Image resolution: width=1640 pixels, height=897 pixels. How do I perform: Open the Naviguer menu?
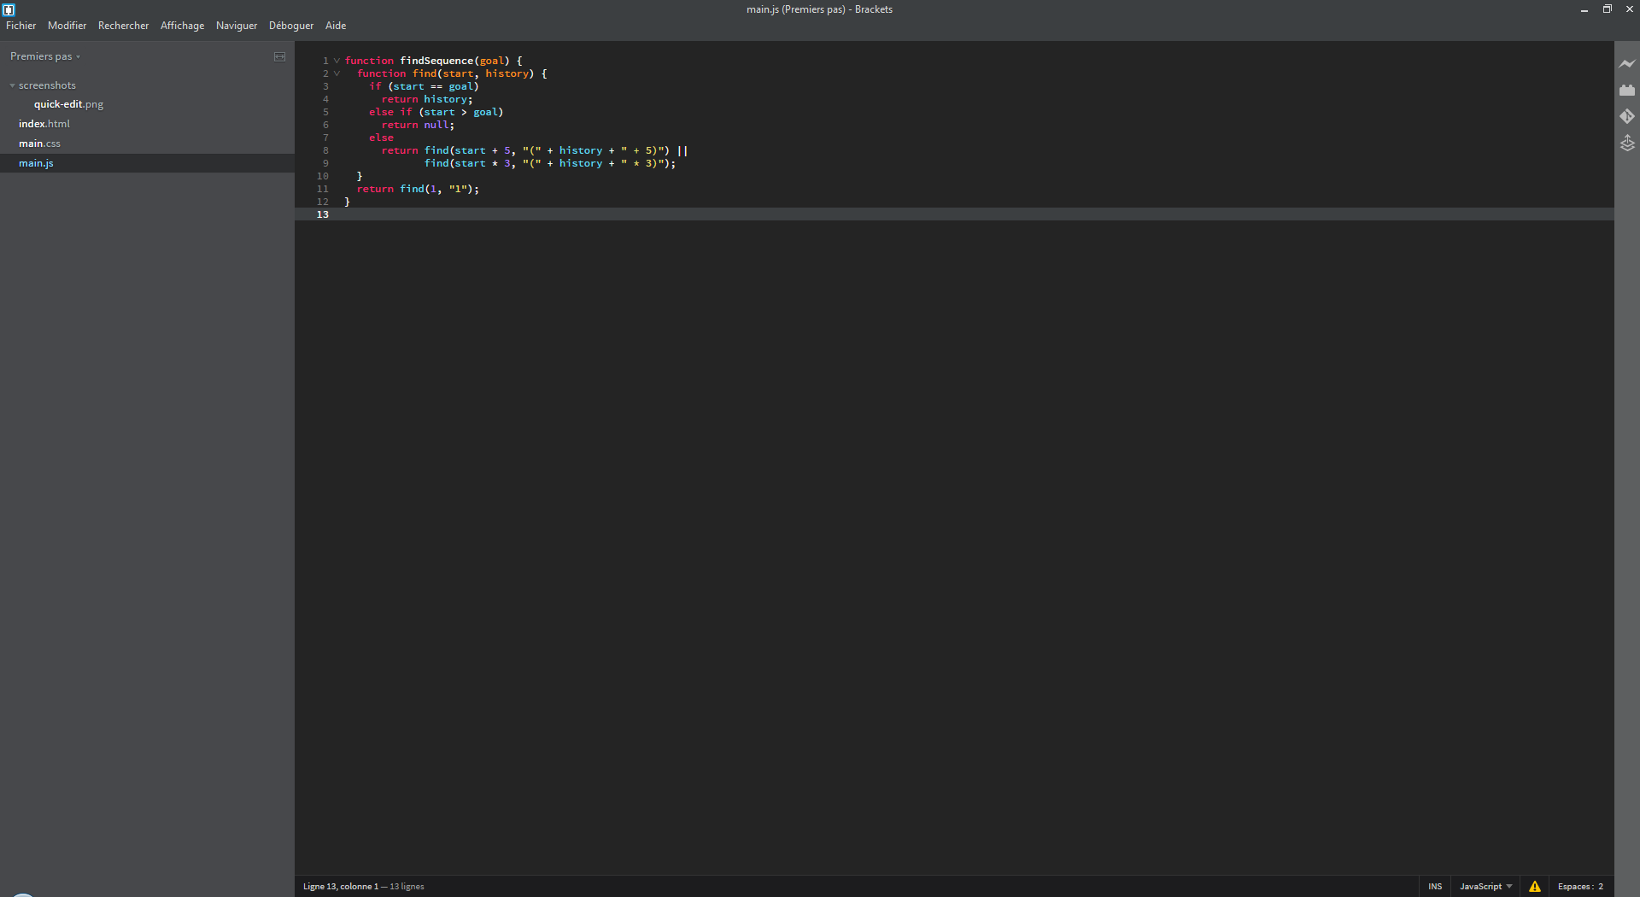tap(237, 26)
